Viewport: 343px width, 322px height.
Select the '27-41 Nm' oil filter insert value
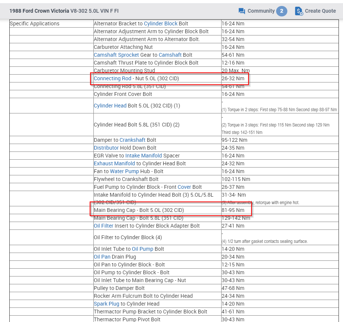point(233,226)
